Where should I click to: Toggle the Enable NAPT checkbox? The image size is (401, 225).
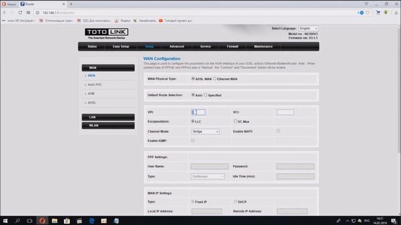278,131
